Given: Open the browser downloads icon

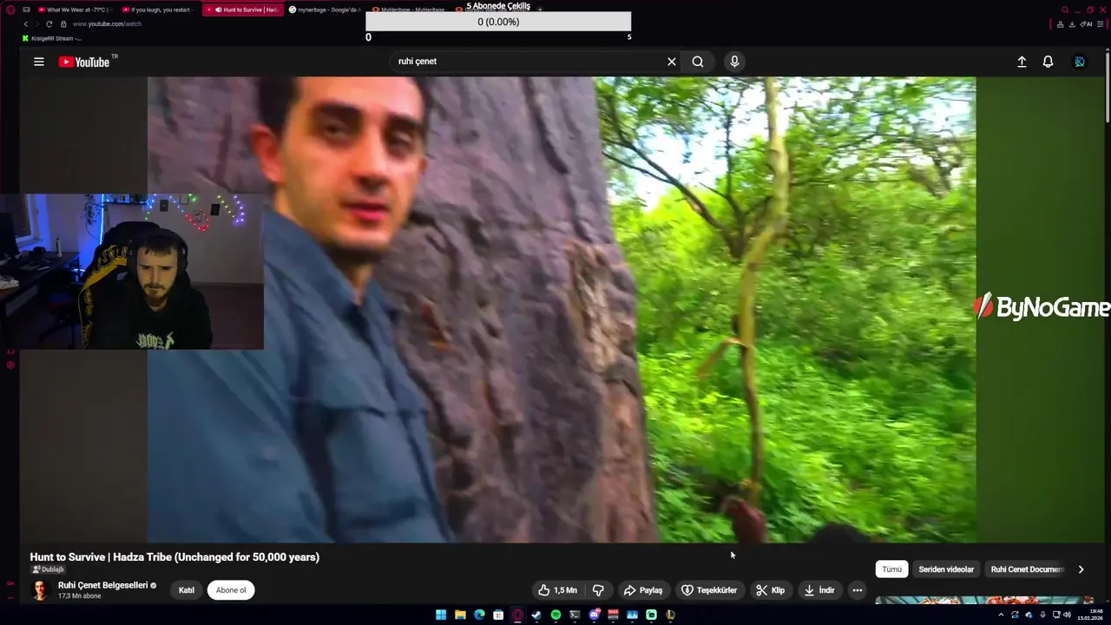Looking at the screenshot, I should point(1072,24).
